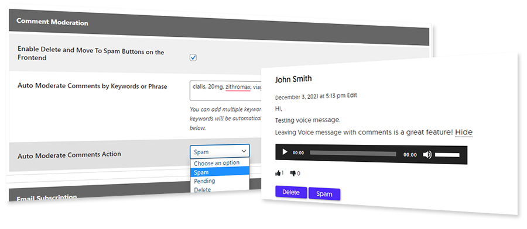The width and height of the screenshot is (527, 229).
Task: Choose Delete in the dropdown list
Action: coord(220,189)
